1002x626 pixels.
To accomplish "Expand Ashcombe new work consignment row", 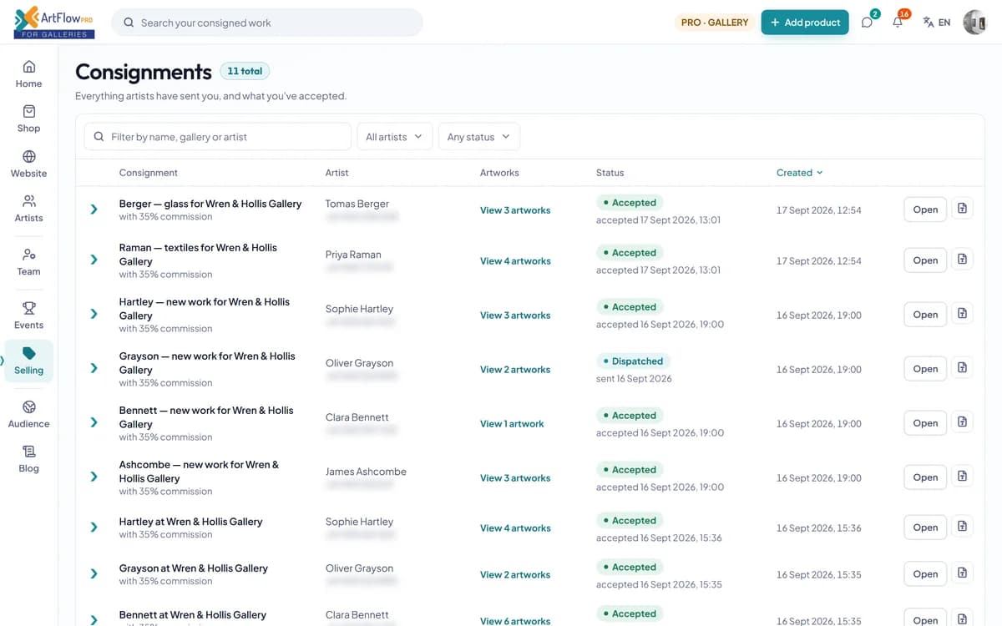I will [94, 477].
